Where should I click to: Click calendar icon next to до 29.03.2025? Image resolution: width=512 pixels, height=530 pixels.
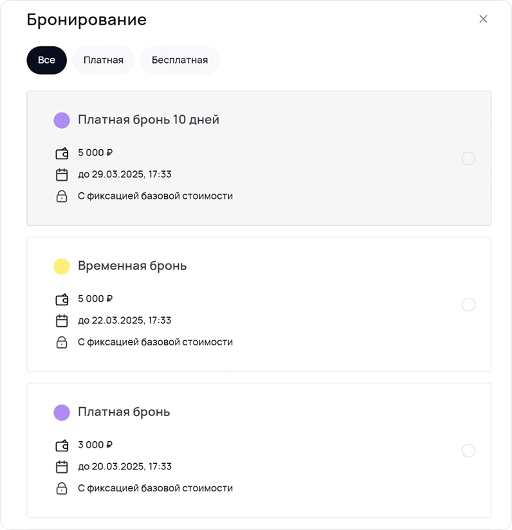(62, 174)
